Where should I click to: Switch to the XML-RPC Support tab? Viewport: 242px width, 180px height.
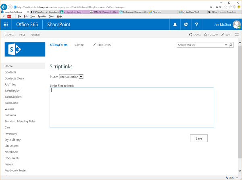[104, 12]
